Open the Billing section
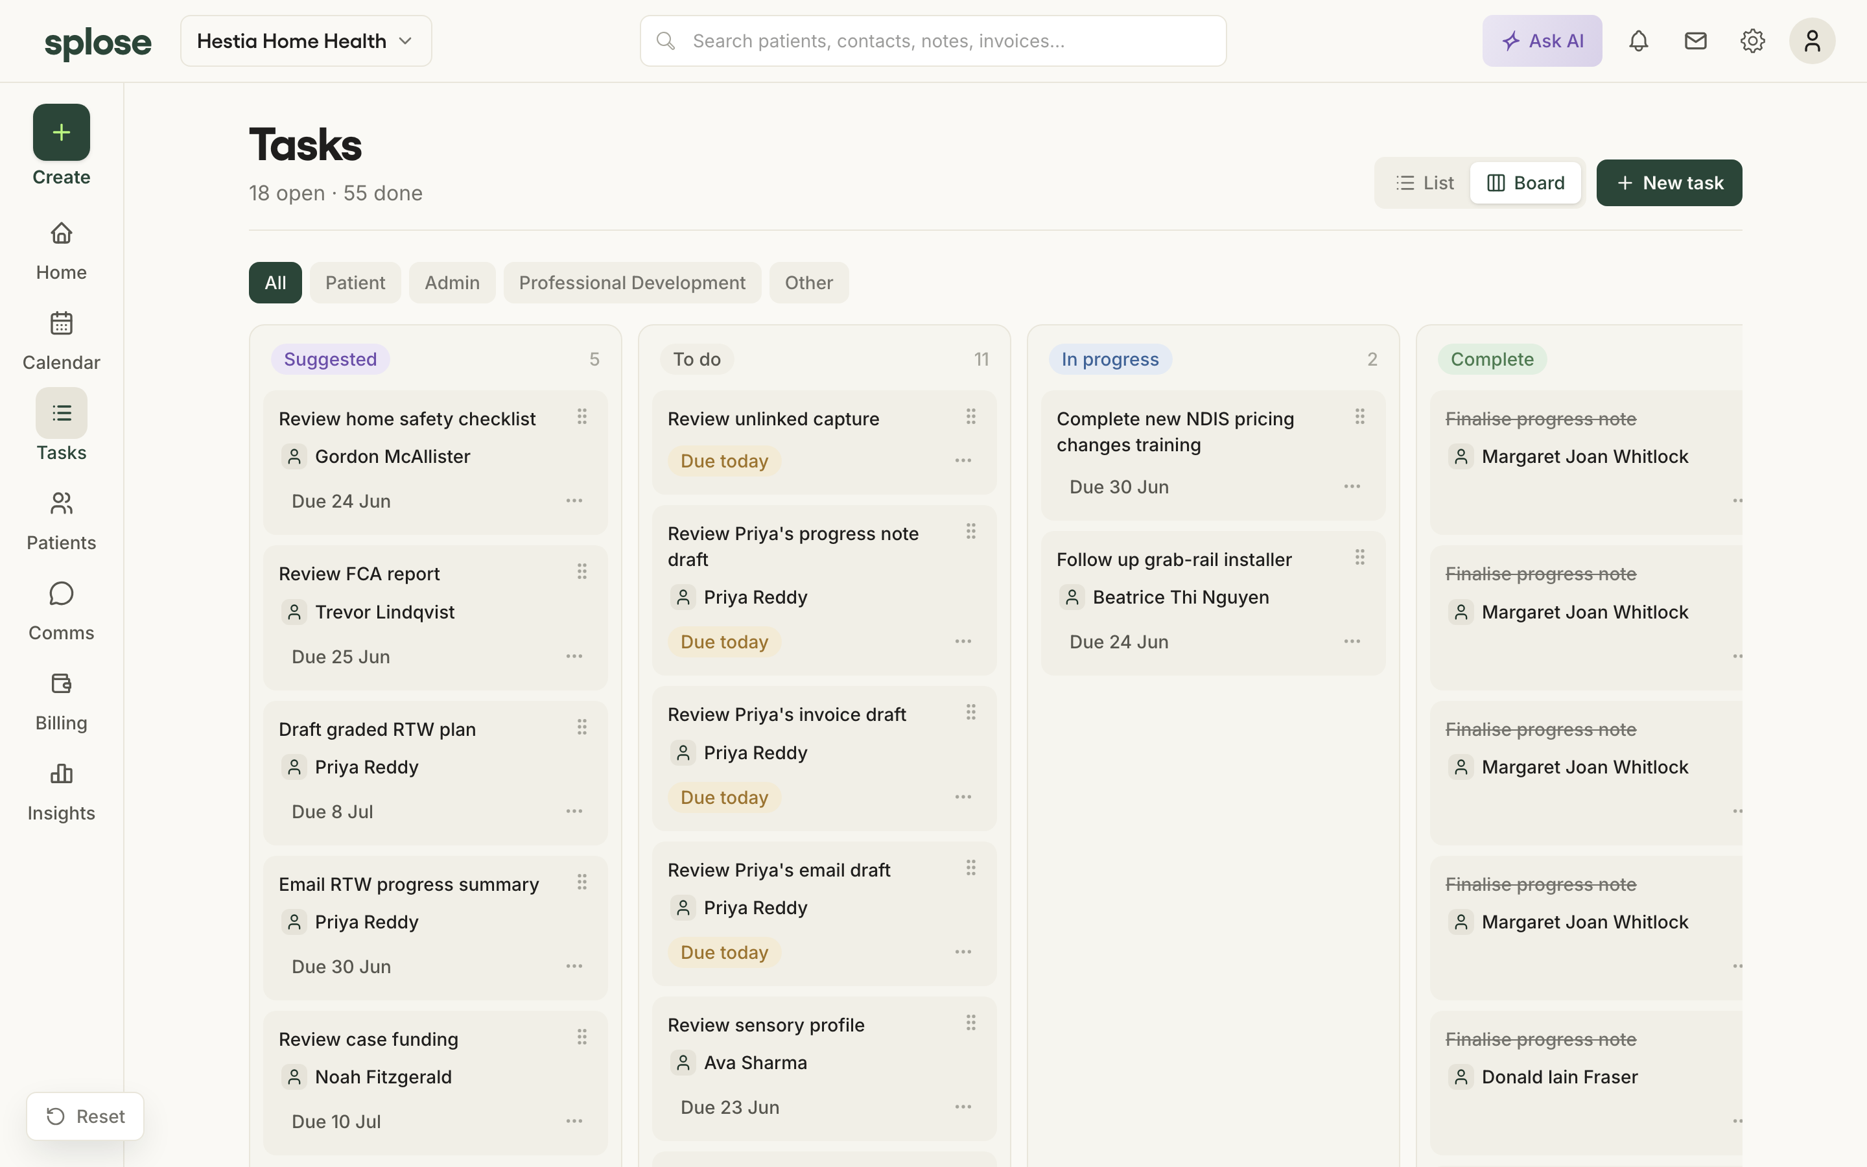 coord(61,701)
